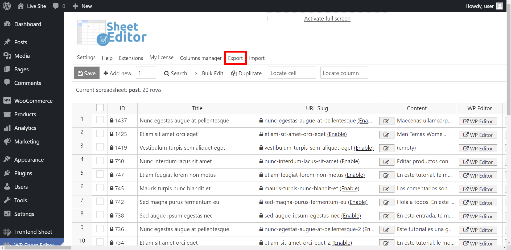Select the Products icon in the sidebar

coord(7,114)
